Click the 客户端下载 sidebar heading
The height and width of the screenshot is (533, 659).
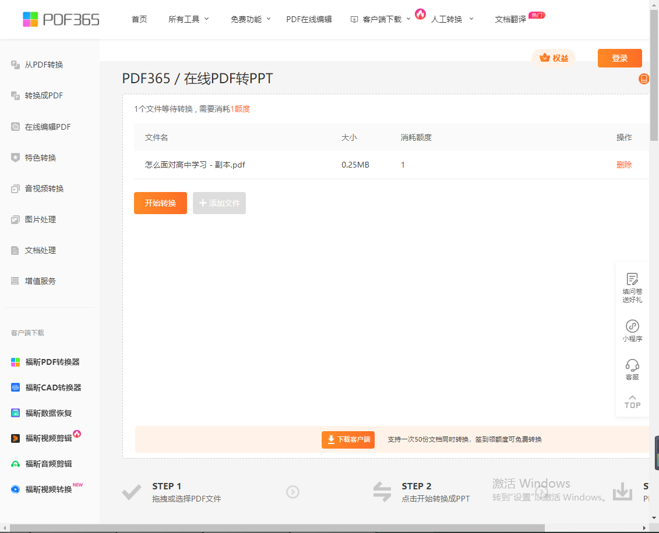point(28,333)
